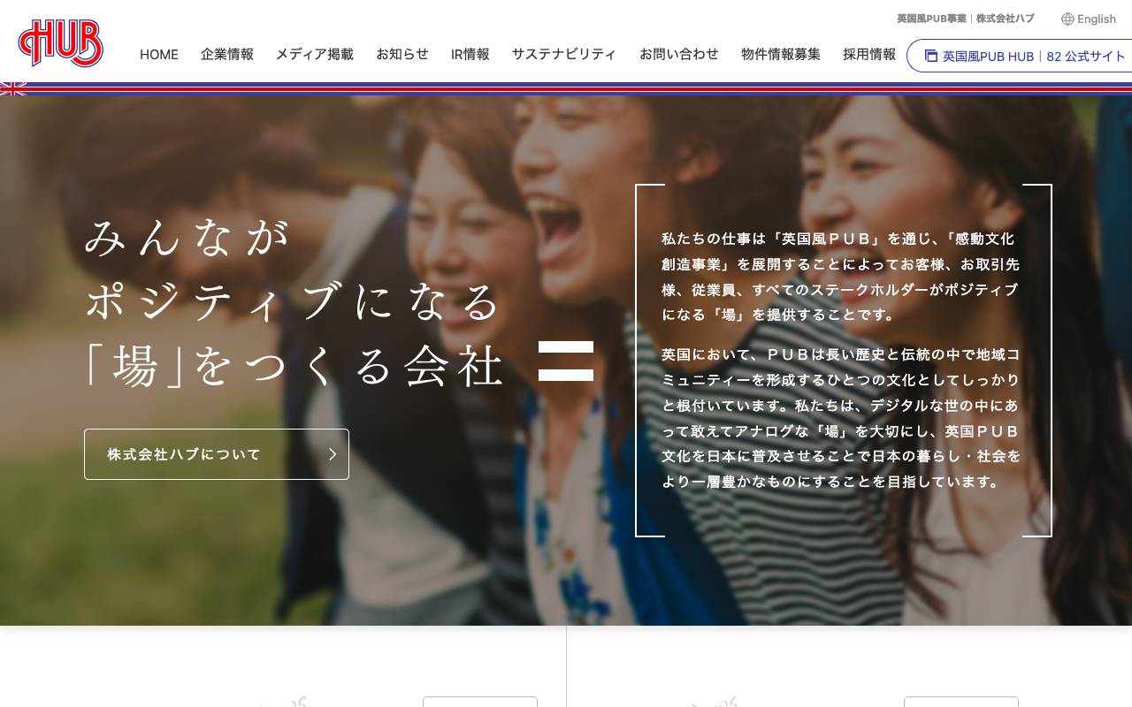
Task: Click the HUB logo in the top left
Action: [x=59, y=44]
